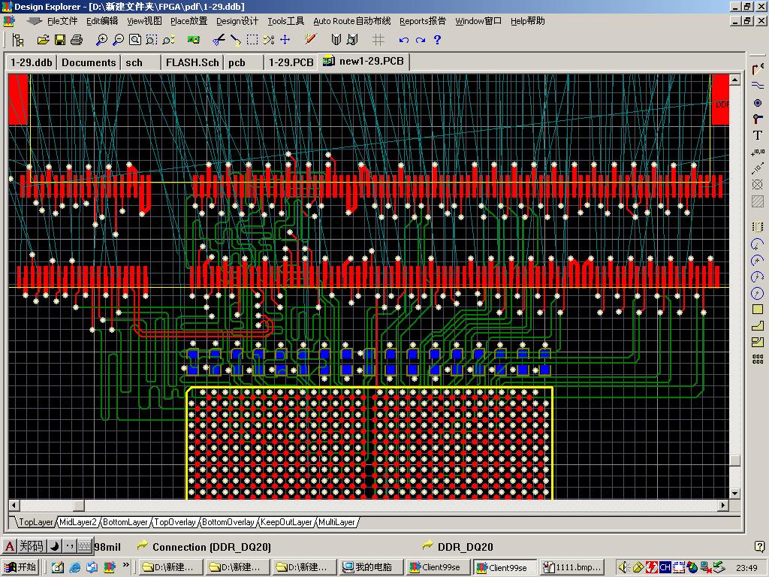769x577 pixels.
Task: Click the Zoom In magnifier icon
Action: pos(102,40)
